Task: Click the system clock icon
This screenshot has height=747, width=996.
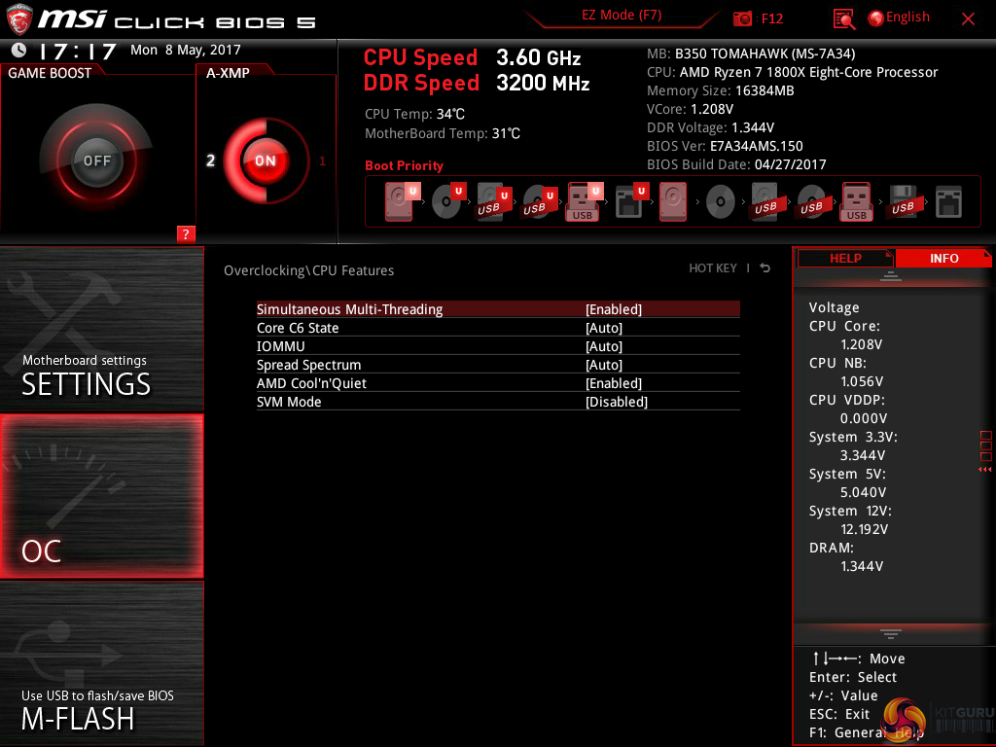Action: 19,50
